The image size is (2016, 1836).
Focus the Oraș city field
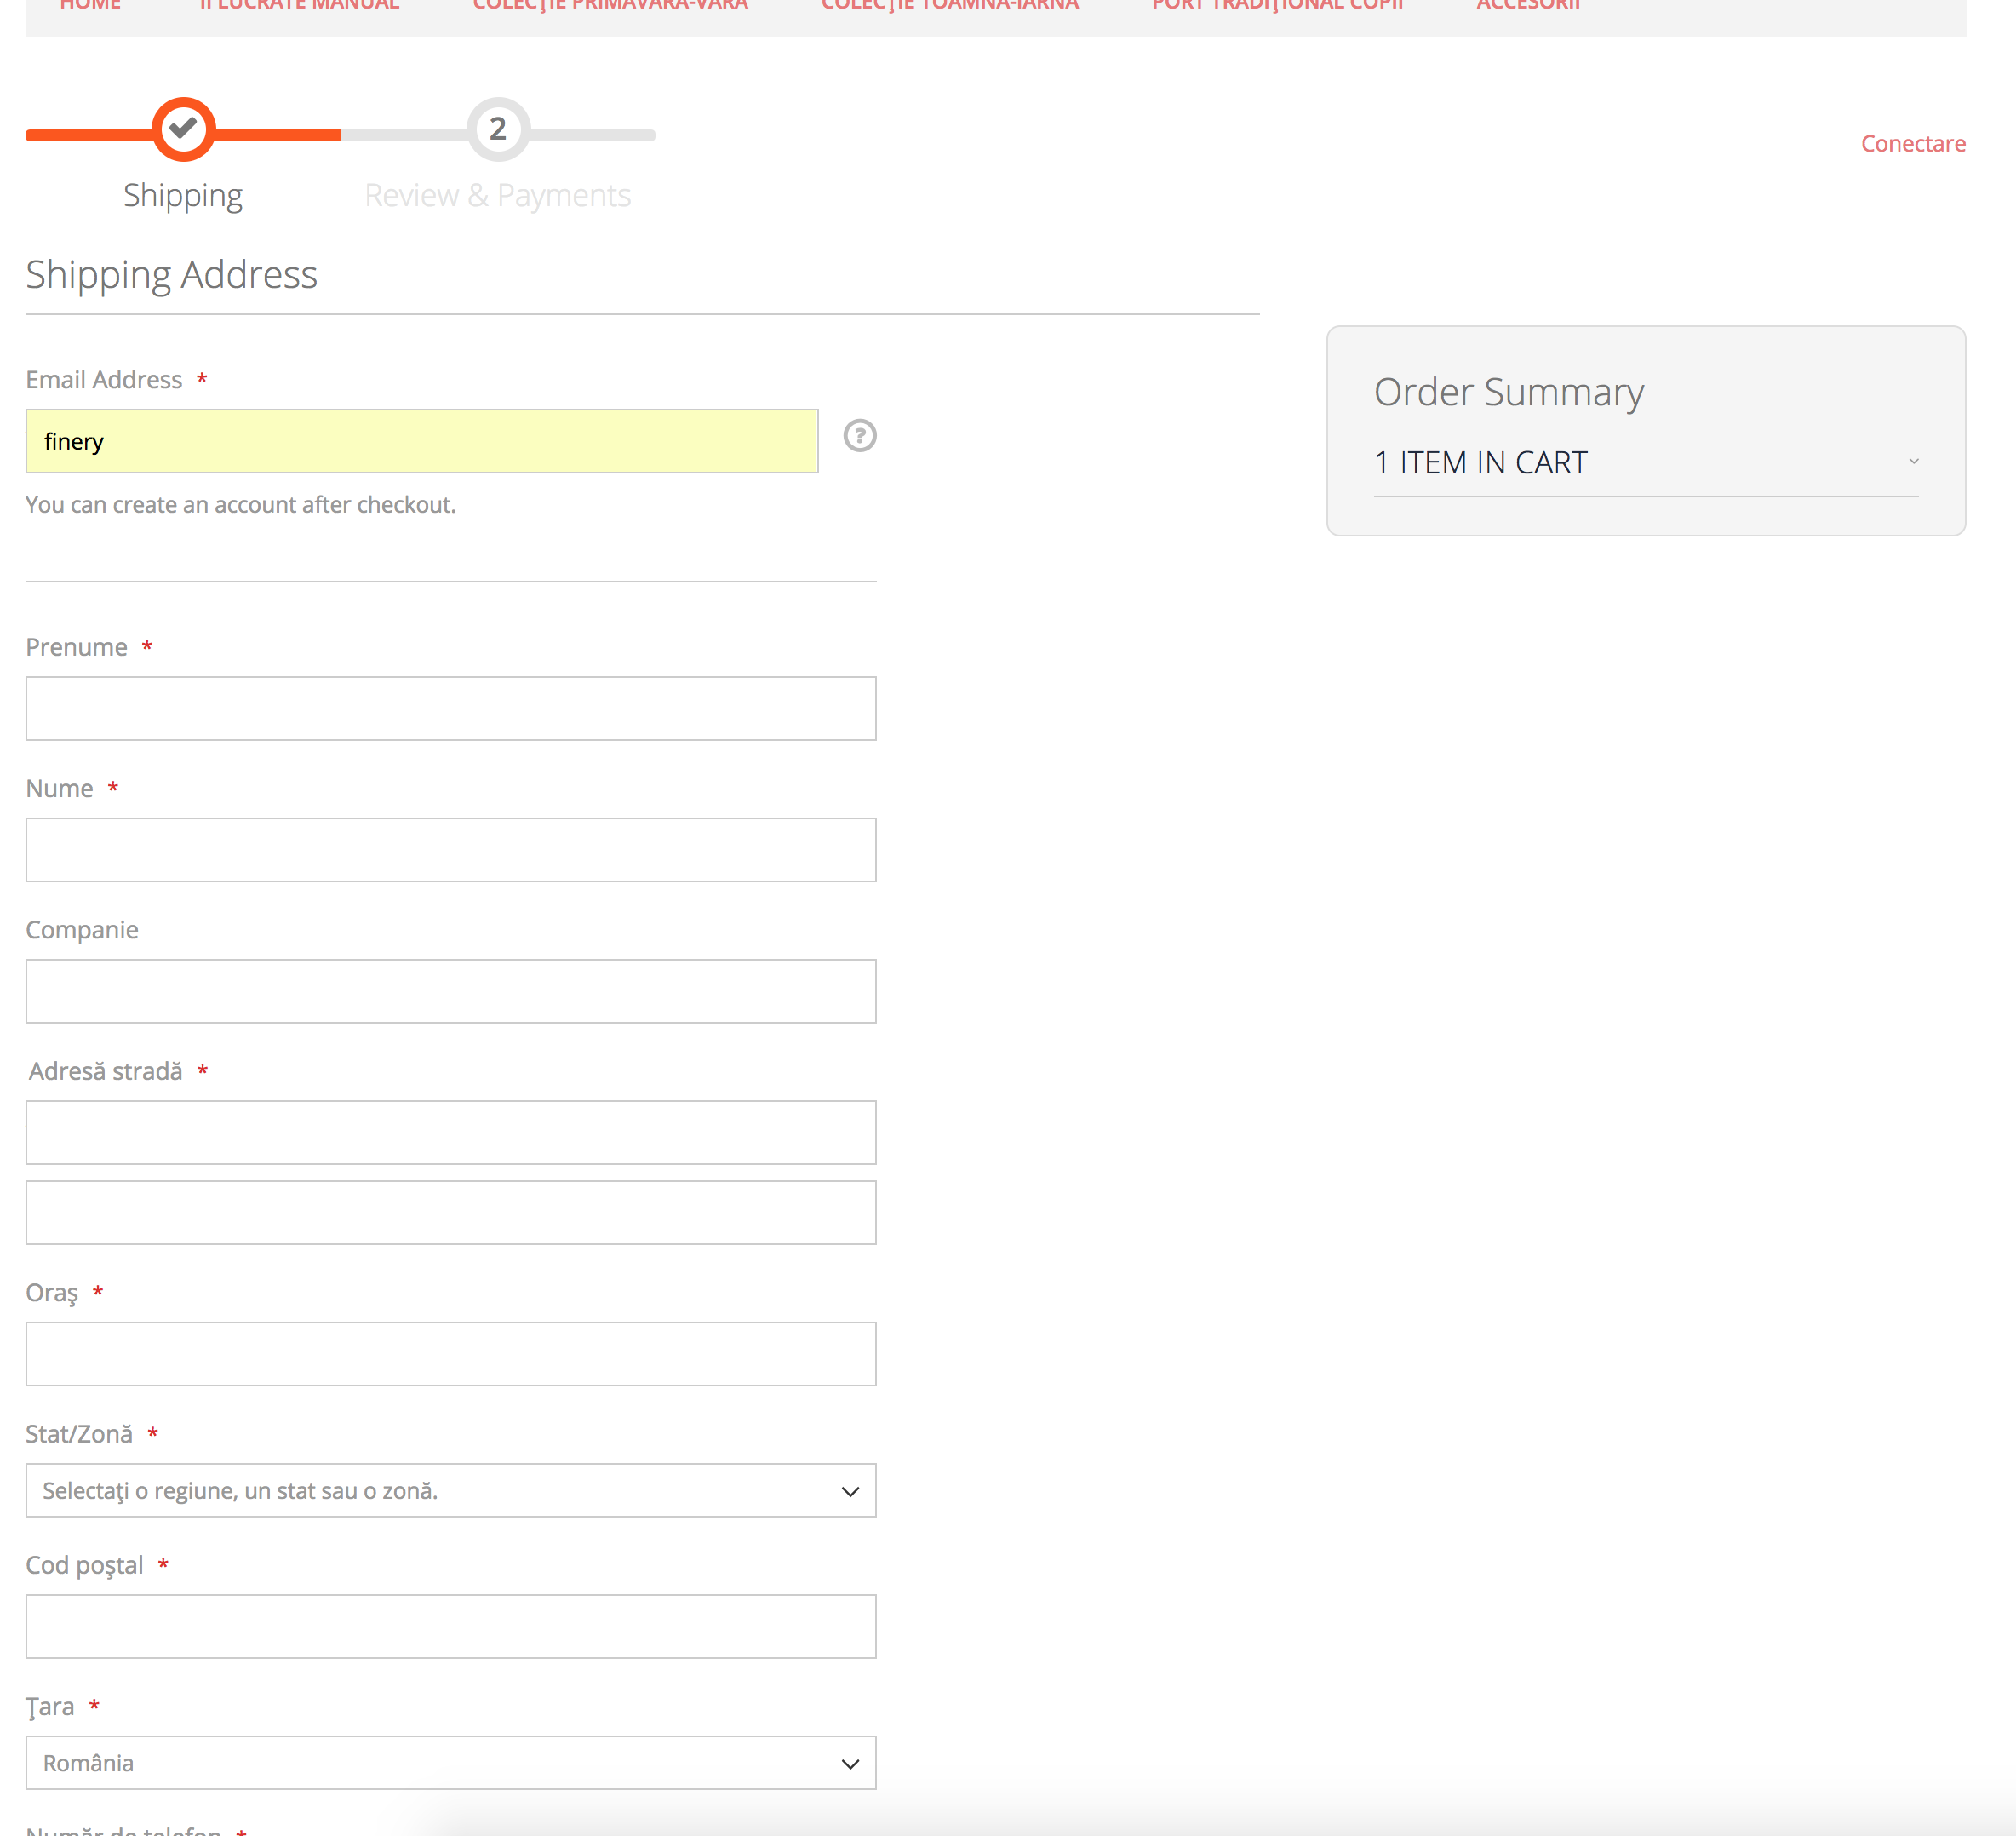click(x=450, y=1354)
